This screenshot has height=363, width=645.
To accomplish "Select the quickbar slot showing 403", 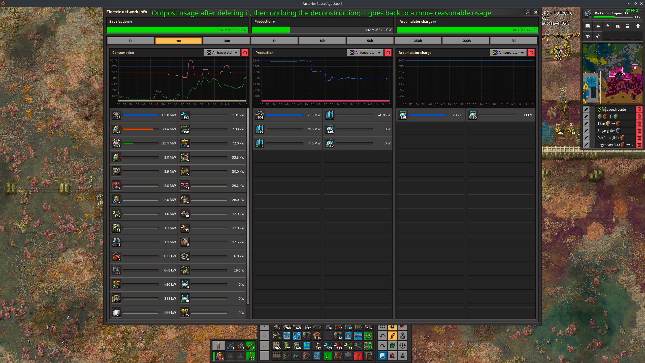I will [328, 346].
